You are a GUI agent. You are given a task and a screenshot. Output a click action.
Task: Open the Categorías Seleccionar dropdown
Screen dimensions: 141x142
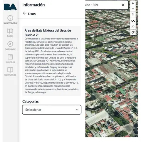pyautogui.click(x=52, y=110)
